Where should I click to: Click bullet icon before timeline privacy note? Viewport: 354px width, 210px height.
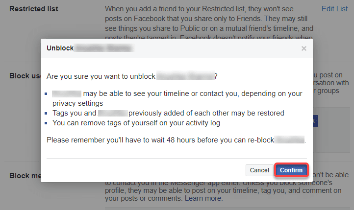[46, 93]
